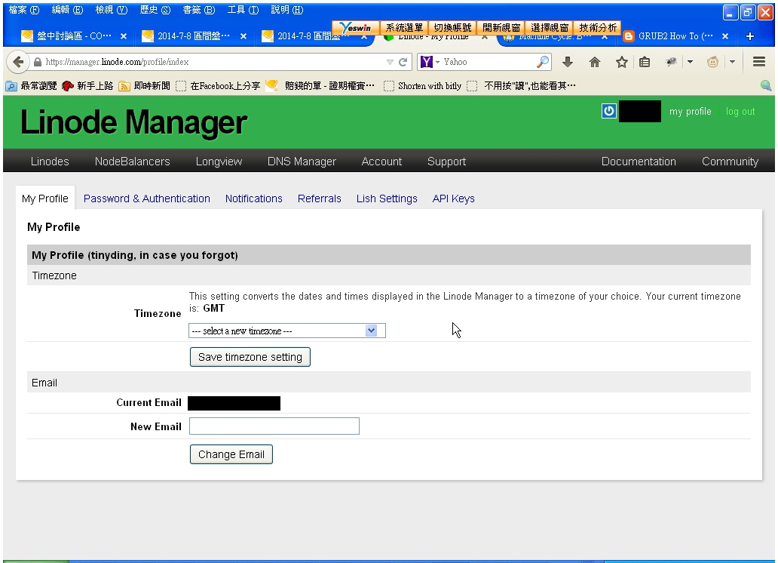Click magnifier icon at bookmarks bar end

click(x=766, y=85)
